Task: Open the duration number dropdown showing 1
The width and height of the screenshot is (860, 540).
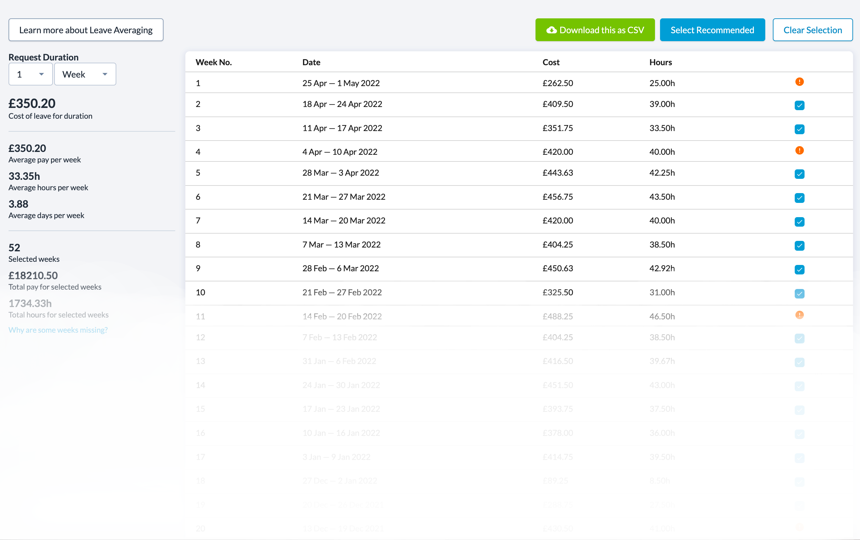Action: (31, 74)
